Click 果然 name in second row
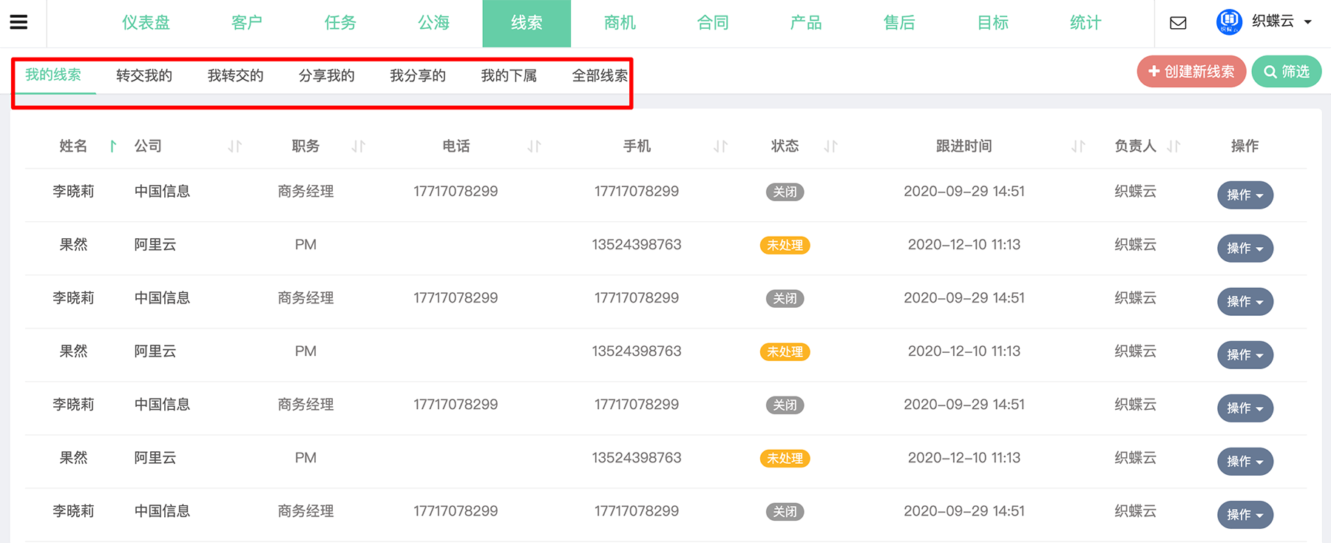This screenshot has height=543, width=1331. 73,245
